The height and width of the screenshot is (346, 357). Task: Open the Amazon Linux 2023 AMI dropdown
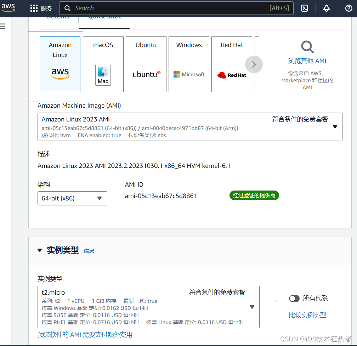pos(190,127)
